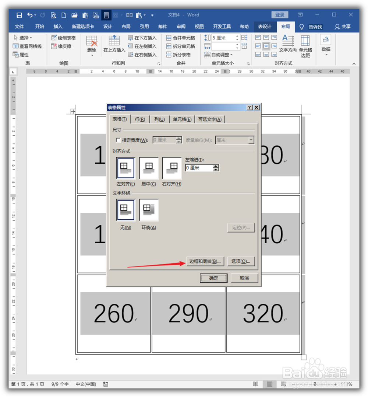Click Split Table command
368x397 pixels.
[x=178, y=55]
